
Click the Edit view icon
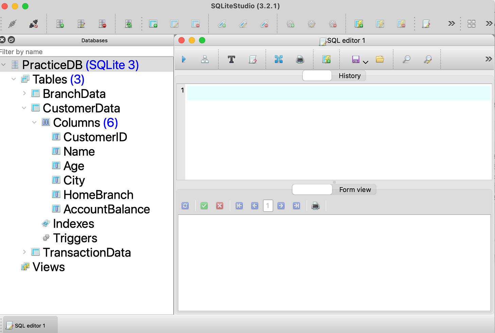pyautogui.click(x=380, y=24)
